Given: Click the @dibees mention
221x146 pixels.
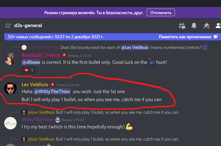Looking at the screenshot, I should (31, 62).
